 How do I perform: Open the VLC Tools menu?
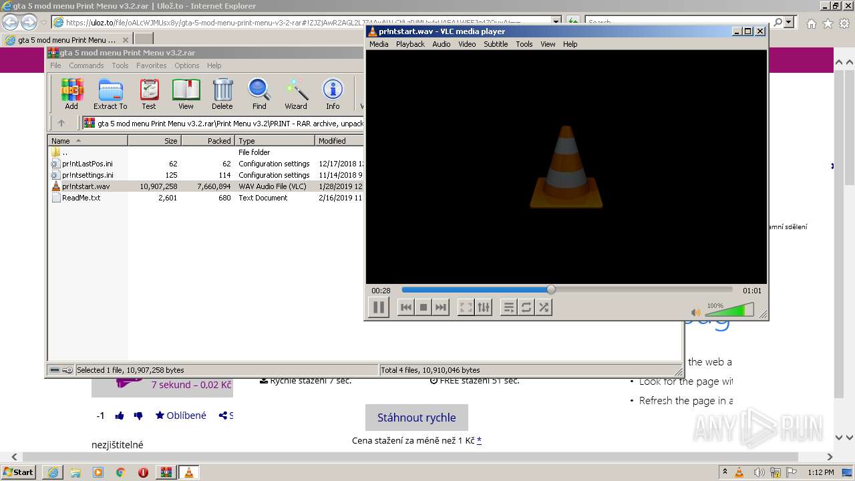[x=524, y=44]
